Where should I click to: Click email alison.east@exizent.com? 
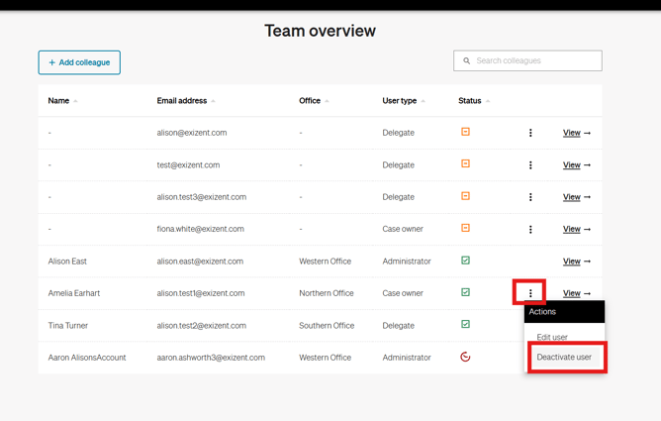coord(200,262)
